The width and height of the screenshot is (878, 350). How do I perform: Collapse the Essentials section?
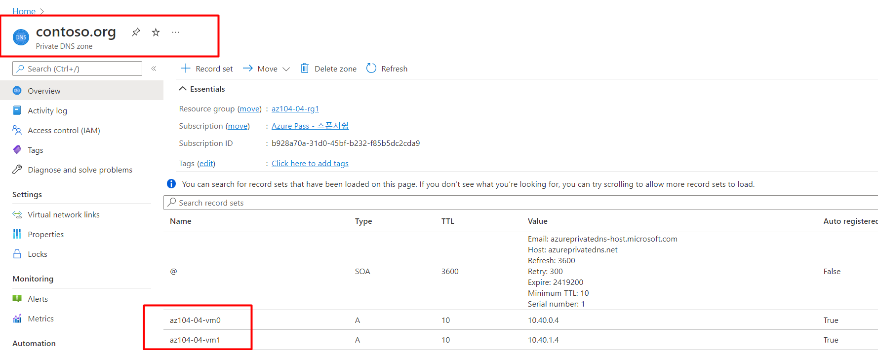click(201, 89)
